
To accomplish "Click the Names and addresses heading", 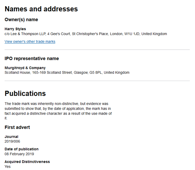I will pyautogui.click(x=41, y=9).
